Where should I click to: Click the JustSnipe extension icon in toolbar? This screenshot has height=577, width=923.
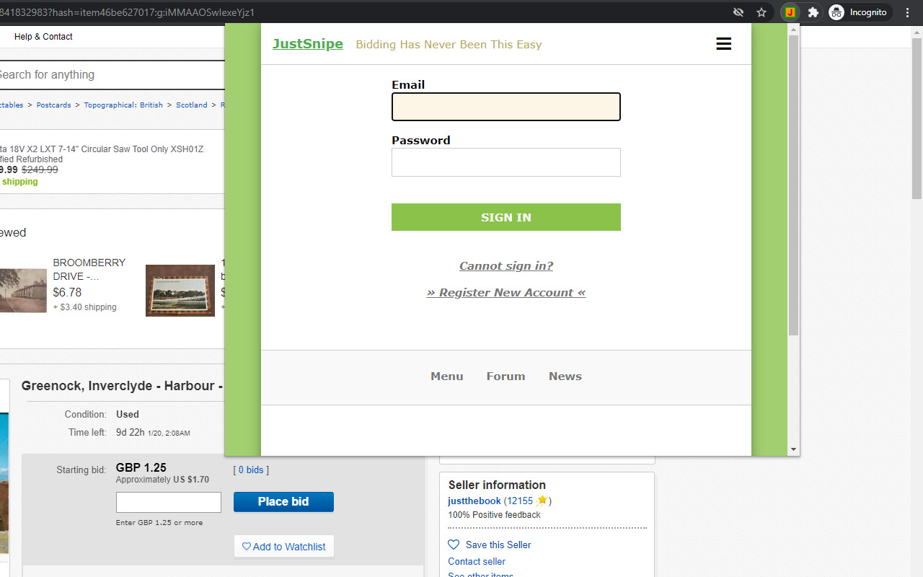coord(790,12)
